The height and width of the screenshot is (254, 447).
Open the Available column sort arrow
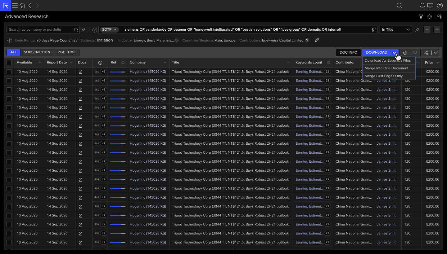[40, 63]
